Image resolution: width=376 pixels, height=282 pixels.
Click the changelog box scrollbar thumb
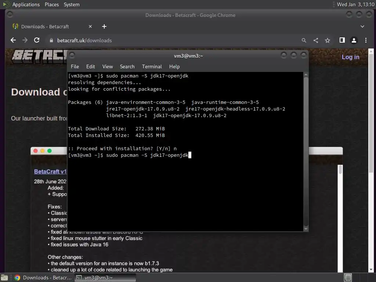340,170
